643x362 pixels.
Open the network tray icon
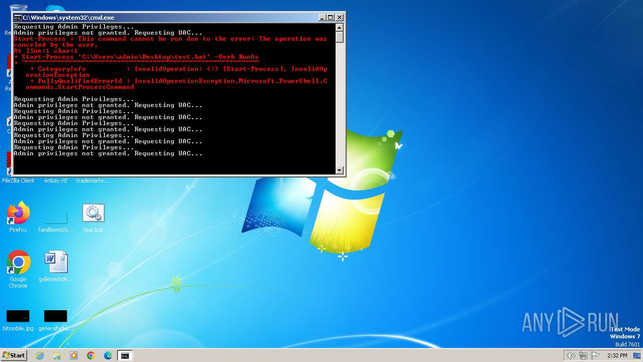click(x=583, y=355)
